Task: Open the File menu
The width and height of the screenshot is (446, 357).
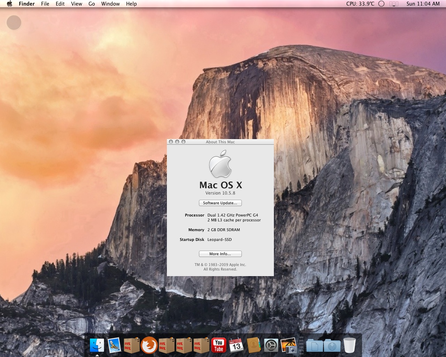Action: [45, 4]
